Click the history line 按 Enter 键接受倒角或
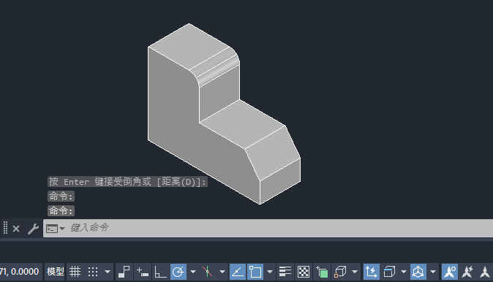 tap(127, 181)
